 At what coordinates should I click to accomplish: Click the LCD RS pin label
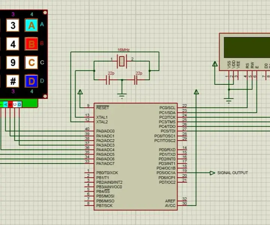pos(247,66)
